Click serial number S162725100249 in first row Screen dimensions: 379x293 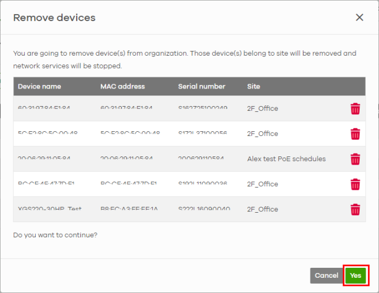pyautogui.click(x=203, y=108)
